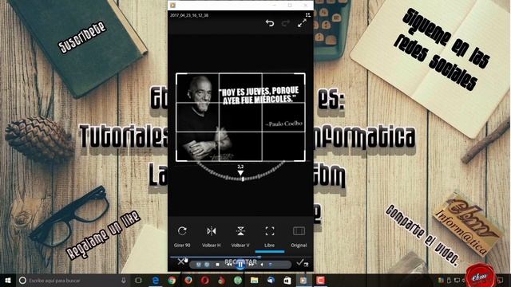Screen dimensions: 511x287
Task: Click the volume speaker in the player bar
Action: coord(262,265)
